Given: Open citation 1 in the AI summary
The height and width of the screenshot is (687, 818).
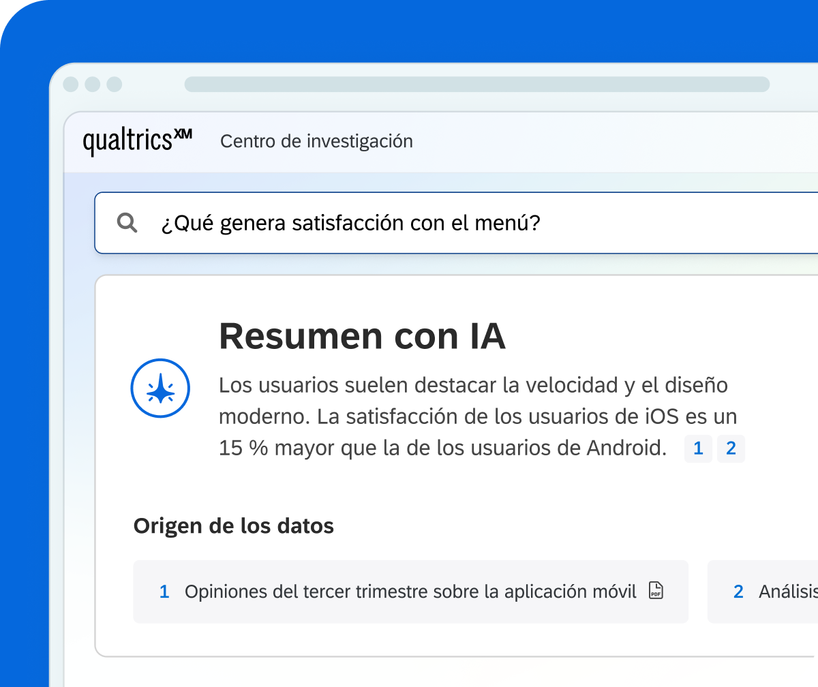Looking at the screenshot, I should tap(698, 448).
